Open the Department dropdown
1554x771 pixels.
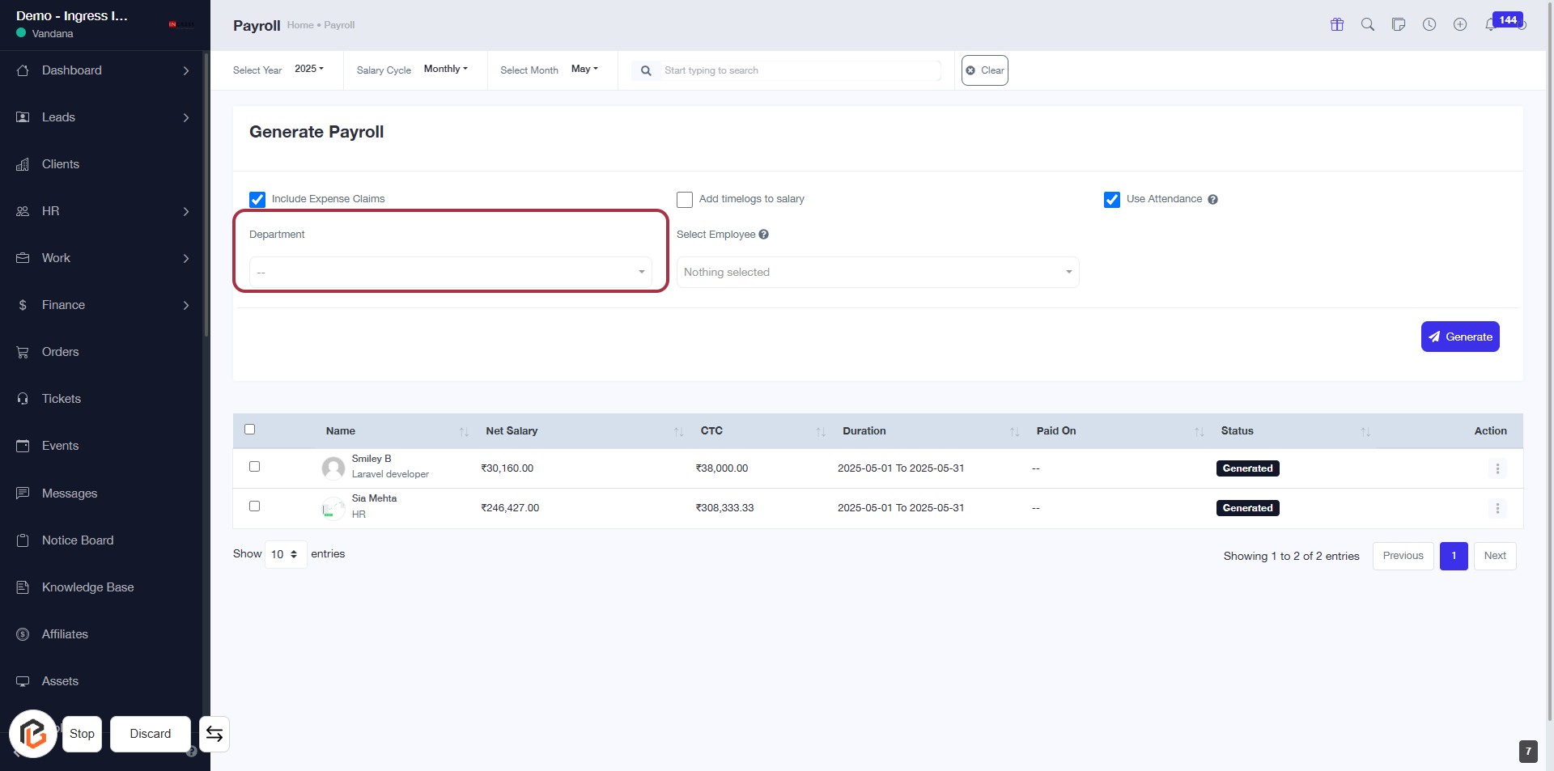tap(450, 273)
